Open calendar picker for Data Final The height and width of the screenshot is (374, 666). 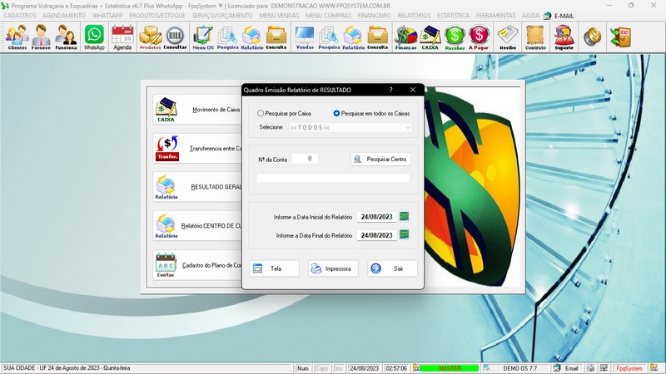pos(405,235)
